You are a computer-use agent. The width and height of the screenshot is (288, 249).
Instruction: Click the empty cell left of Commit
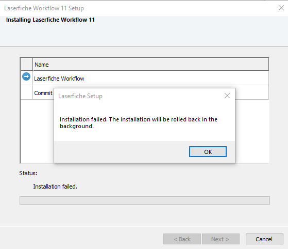(27, 92)
